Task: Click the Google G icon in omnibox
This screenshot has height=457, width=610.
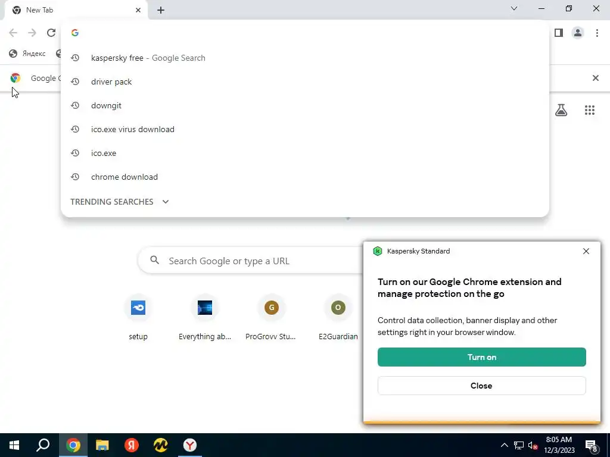Action: (75, 33)
